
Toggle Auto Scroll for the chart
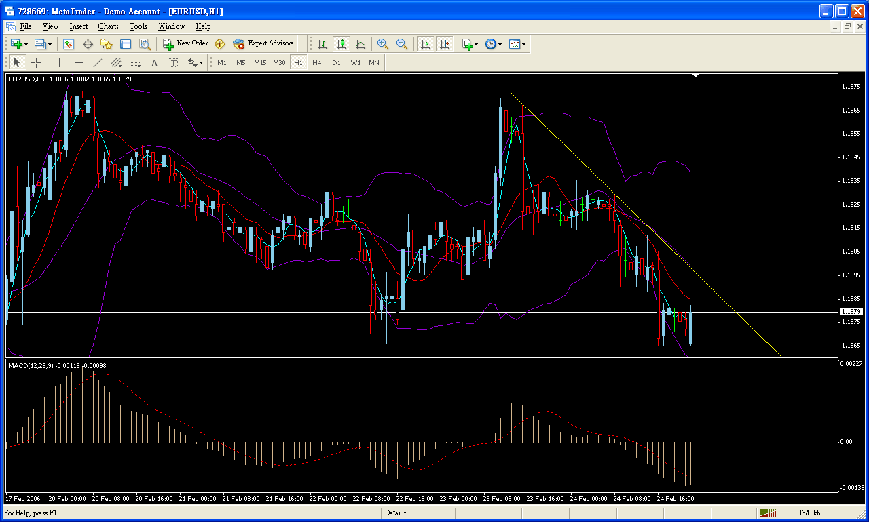(426, 43)
